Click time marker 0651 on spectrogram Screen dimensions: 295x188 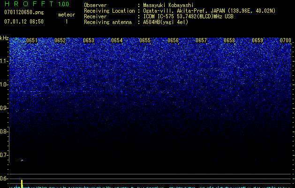coord(32,40)
